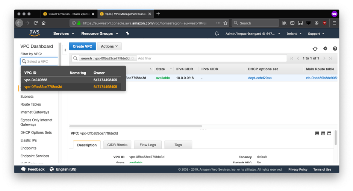The image size is (353, 191).
Task: Click the AWS logo
Action: pos(35,33)
